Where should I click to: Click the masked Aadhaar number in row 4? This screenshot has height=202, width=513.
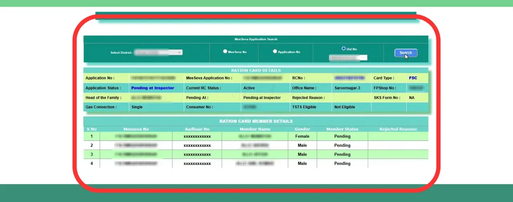[197, 163]
